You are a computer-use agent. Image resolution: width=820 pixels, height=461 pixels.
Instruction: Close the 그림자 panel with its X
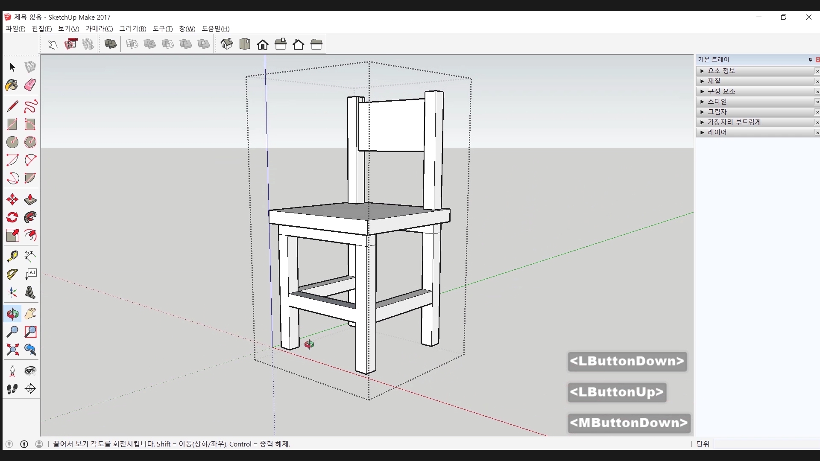pyautogui.click(x=817, y=112)
